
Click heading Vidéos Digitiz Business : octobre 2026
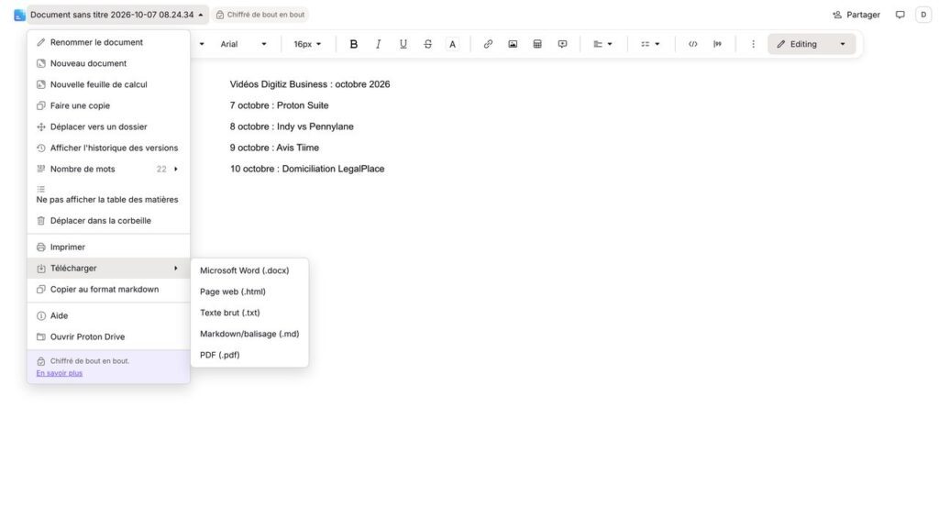[x=310, y=84]
